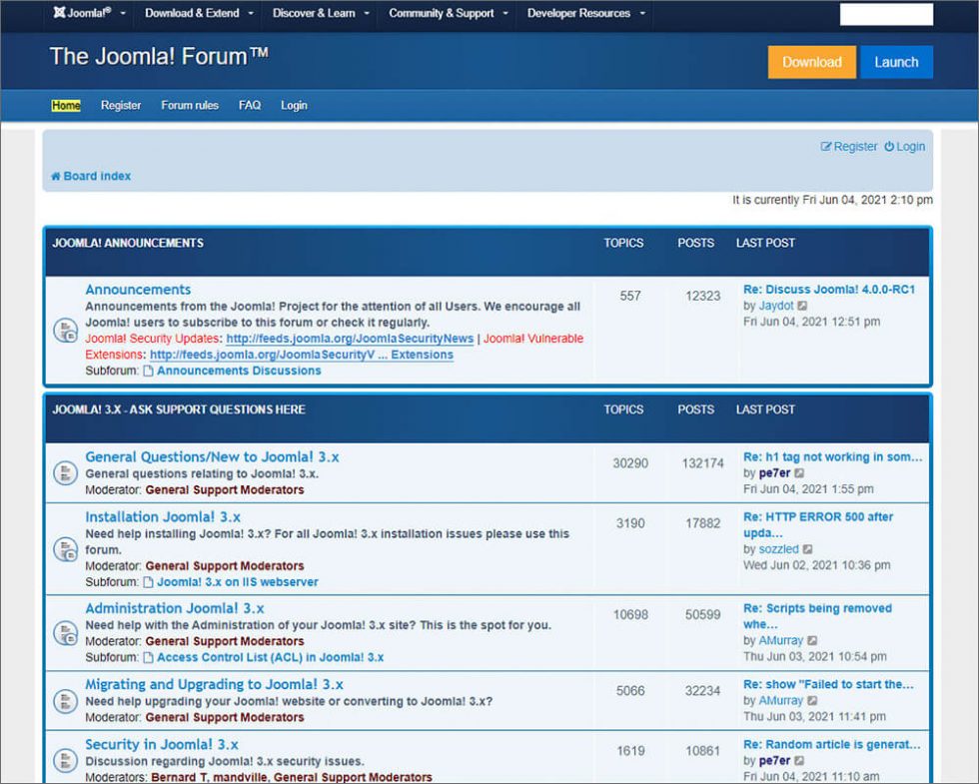Go to the FAQ page
Viewport: 979px width, 784px height.
coord(250,105)
